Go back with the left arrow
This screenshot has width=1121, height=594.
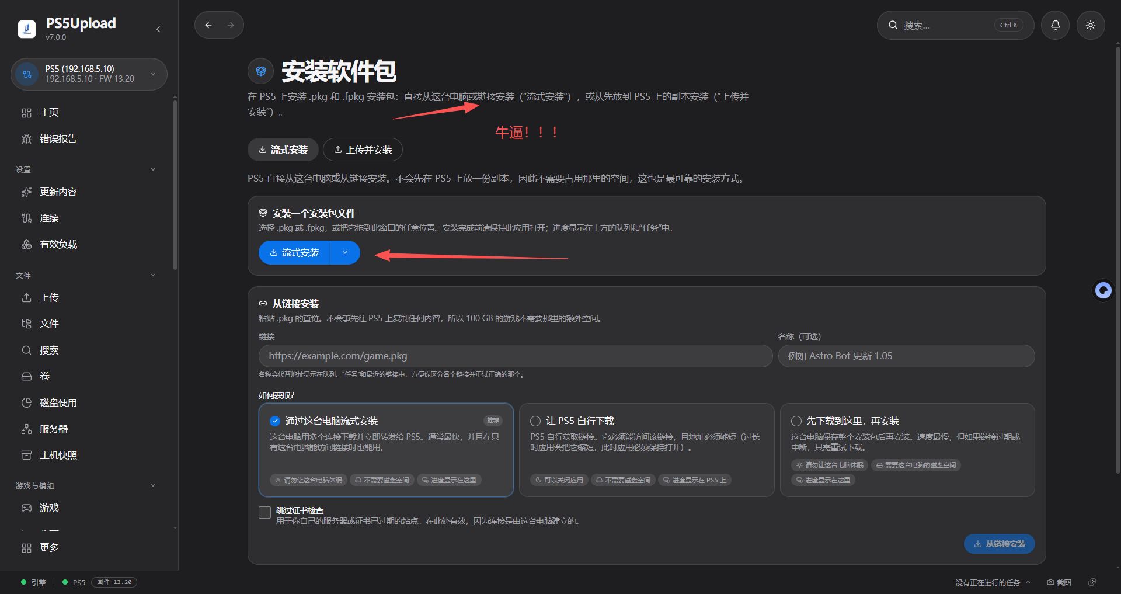point(208,25)
